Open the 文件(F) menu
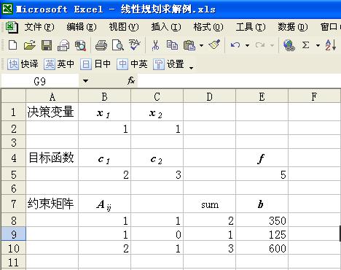Viewport: 341px width, 270px height. pos(39,27)
